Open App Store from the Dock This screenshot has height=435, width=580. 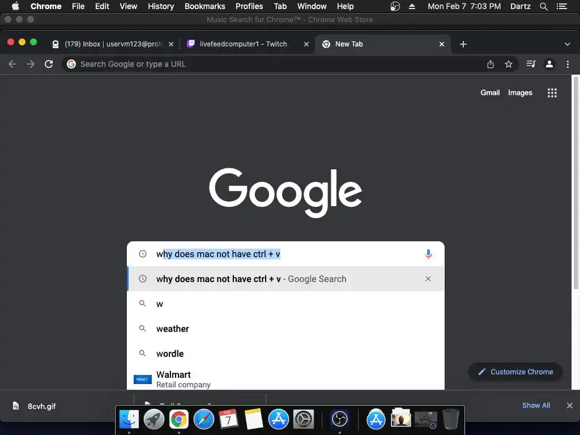279,419
